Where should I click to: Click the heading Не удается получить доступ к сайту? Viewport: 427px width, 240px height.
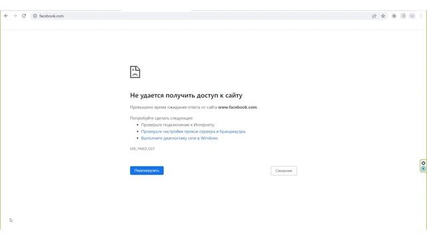[x=186, y=95]
